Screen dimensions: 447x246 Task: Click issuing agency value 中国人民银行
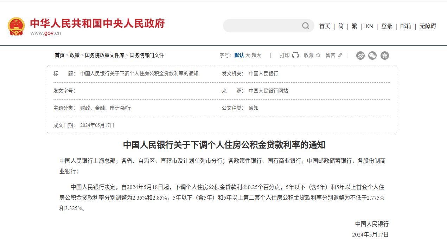[263, 73]
